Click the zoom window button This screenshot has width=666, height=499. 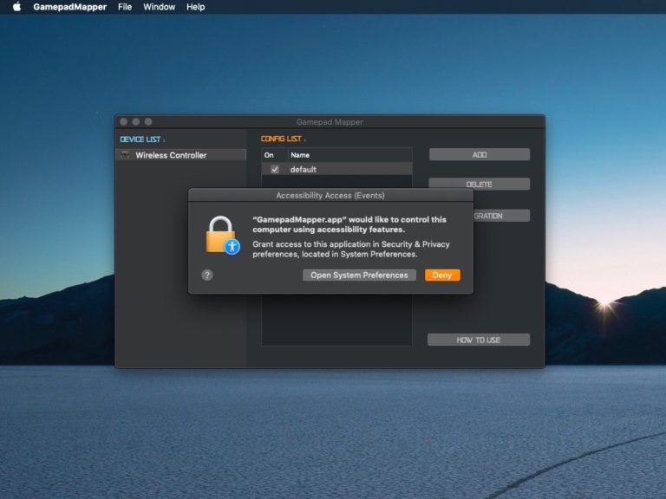pyautogui.click(x=148, y=122)
